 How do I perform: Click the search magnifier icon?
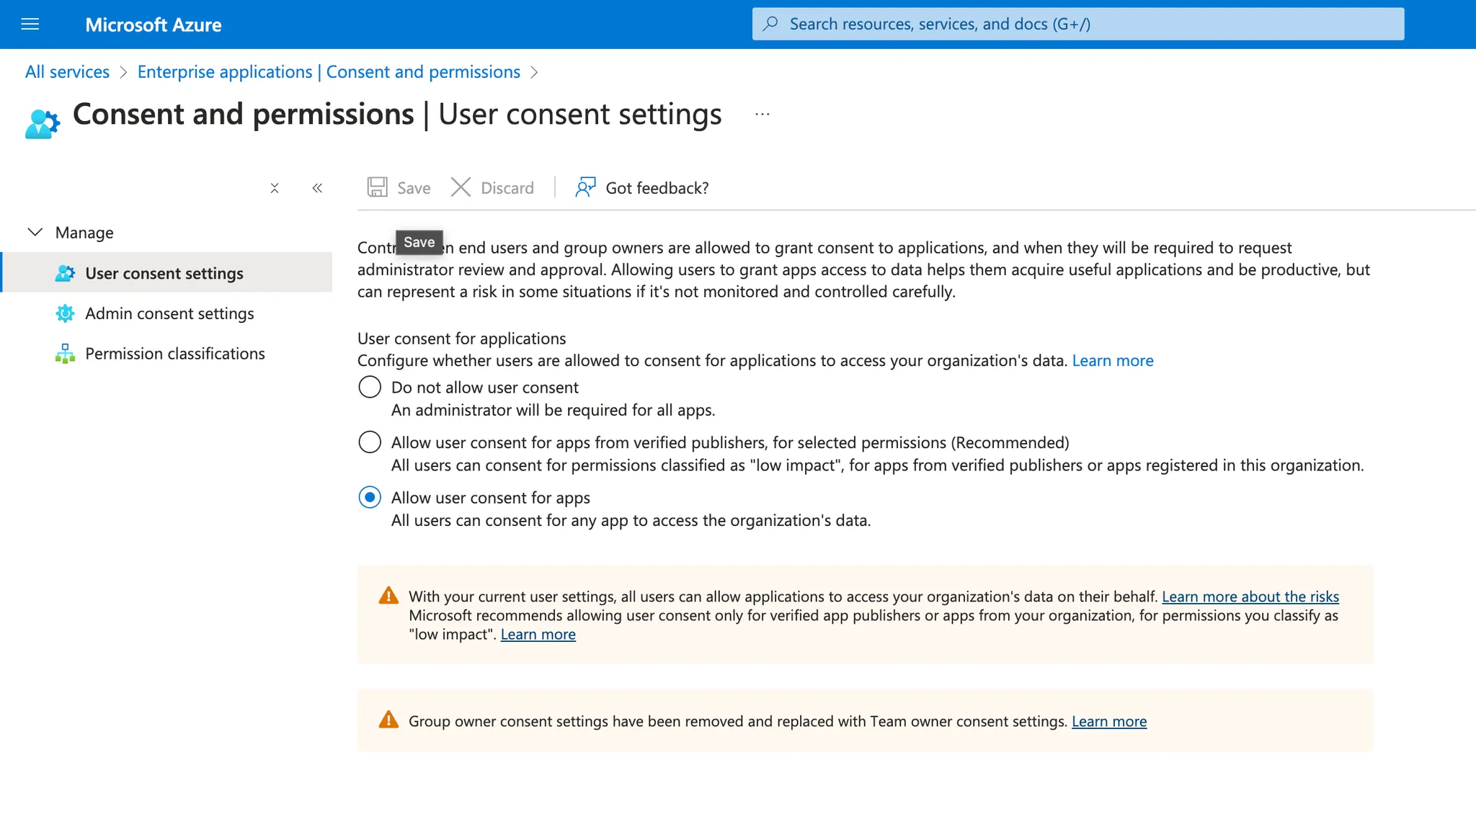coord(770,24)
